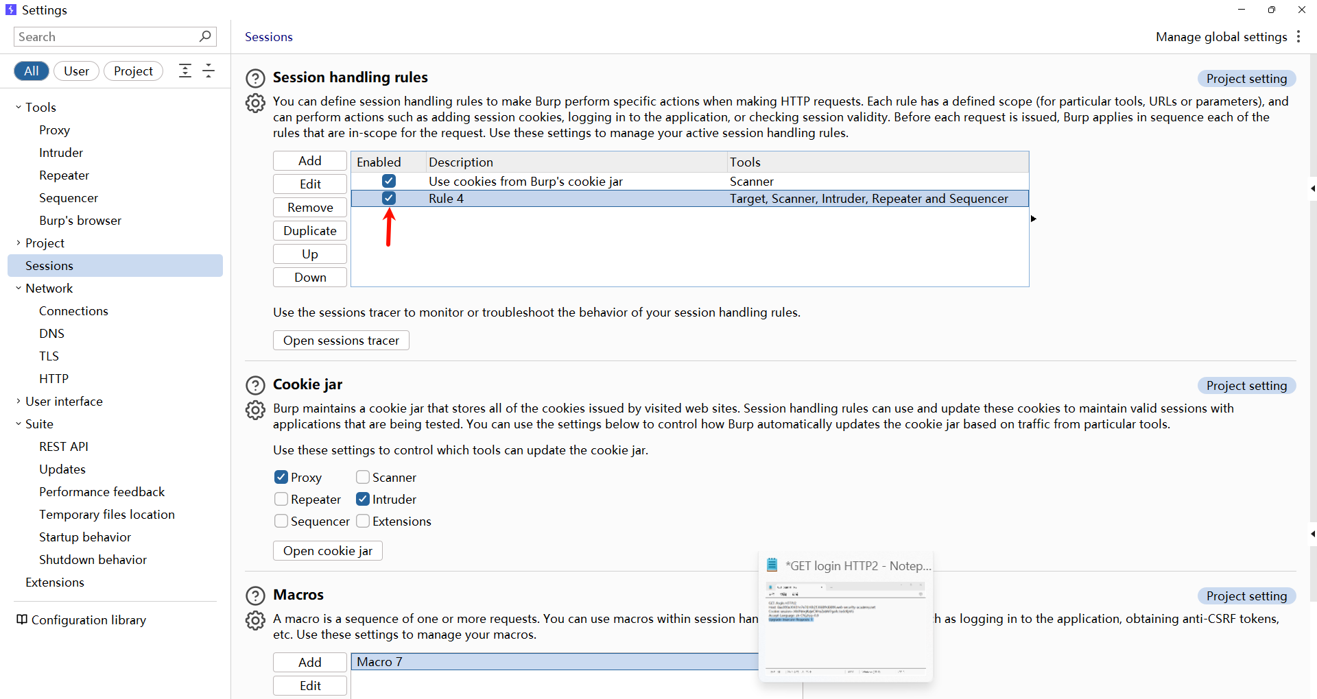Viewport: 1317px width, 699px height.
Task: Uncheck the Intruder cookie jar checkbox
Action: coord(363,499)
